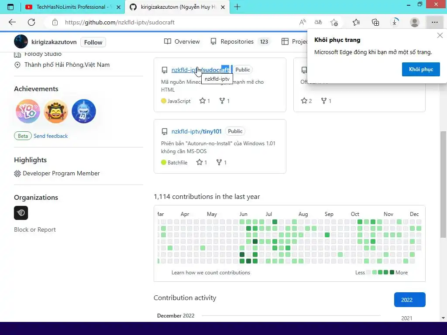Click the Thành phố Hải Phòng location text
447x335 pixels.
click(67, 65)
